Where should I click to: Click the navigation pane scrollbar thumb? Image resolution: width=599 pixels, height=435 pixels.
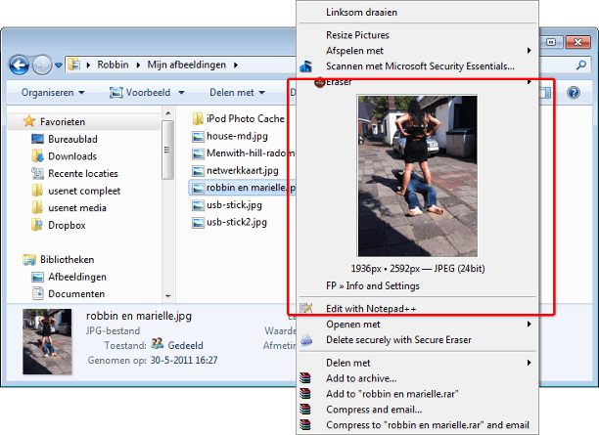pos(167,150)
